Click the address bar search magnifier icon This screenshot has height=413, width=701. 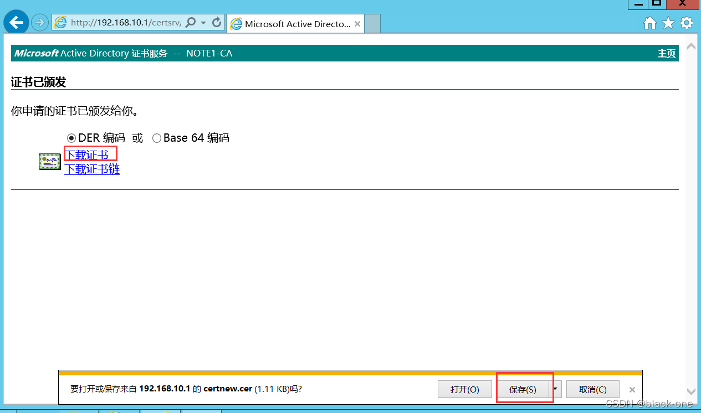click(x=190, y=23)
